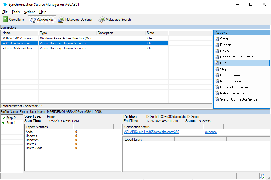This screenshot has width=271, height=180.
Task: Select the sub2.m365demolabs connector row
Action: coord(19,48)
